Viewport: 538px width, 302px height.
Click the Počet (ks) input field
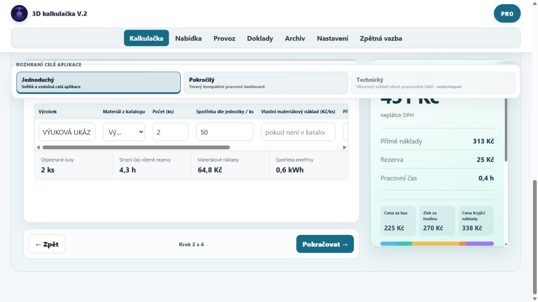tap(171, 132)
